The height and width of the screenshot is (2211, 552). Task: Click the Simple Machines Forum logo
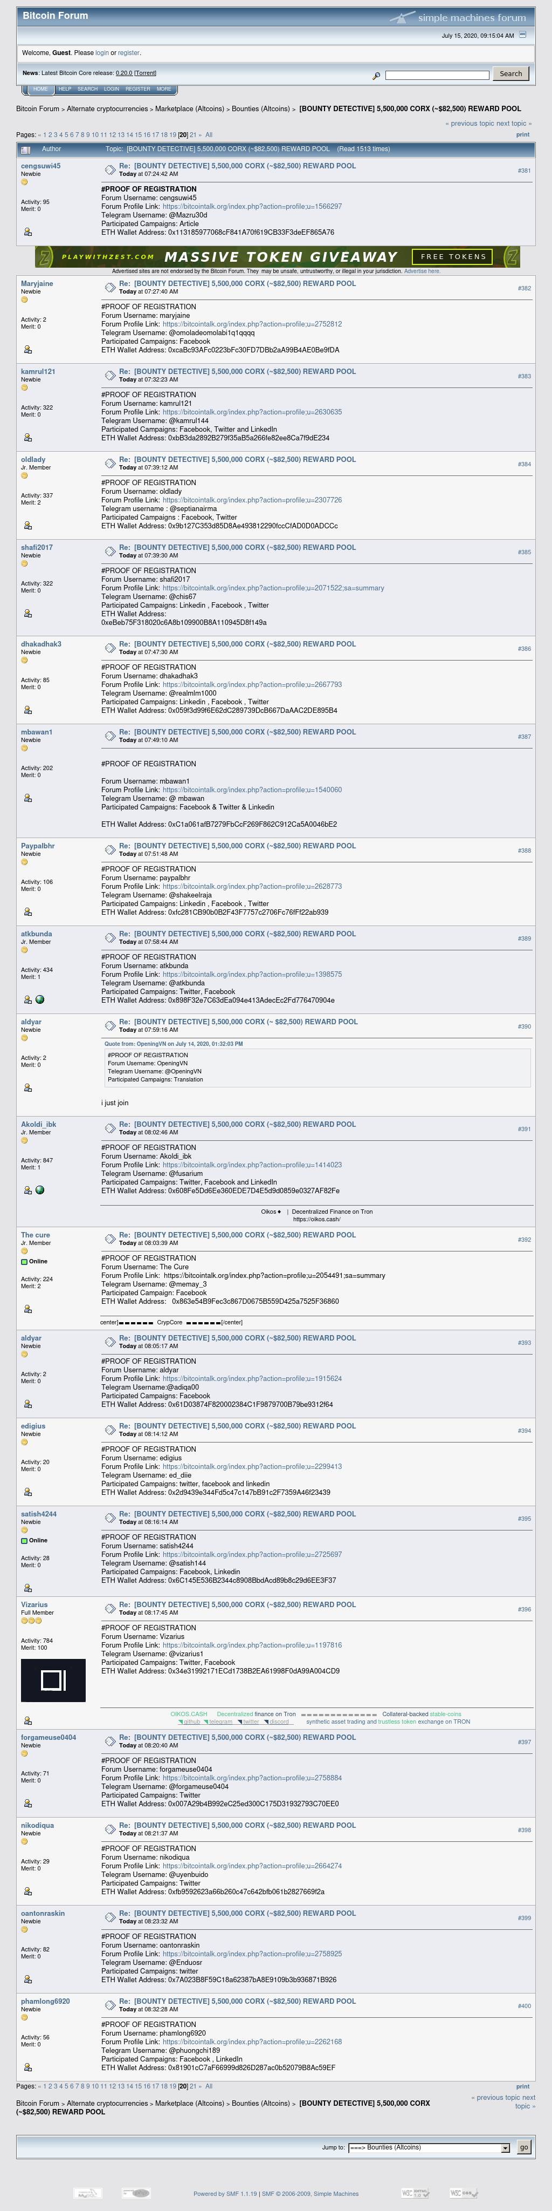pos(458,17)
